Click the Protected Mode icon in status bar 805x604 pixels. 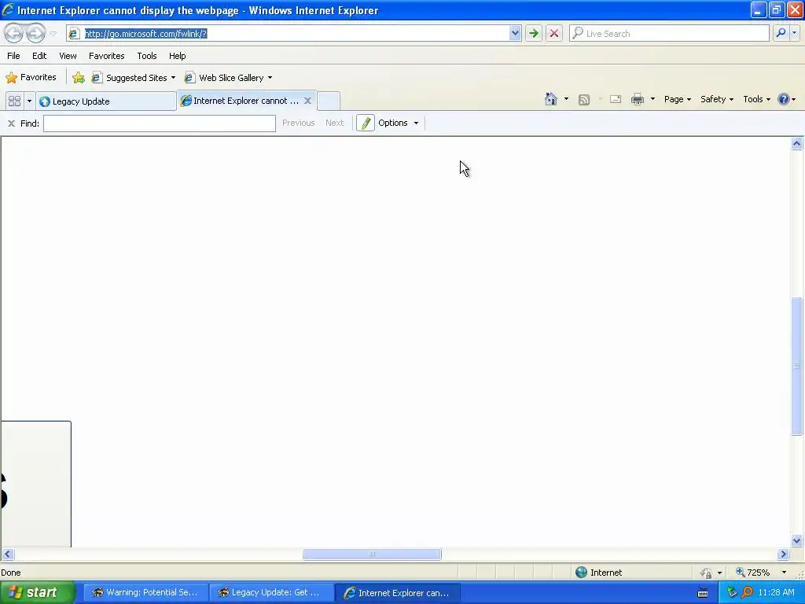(x=707, y=573)
